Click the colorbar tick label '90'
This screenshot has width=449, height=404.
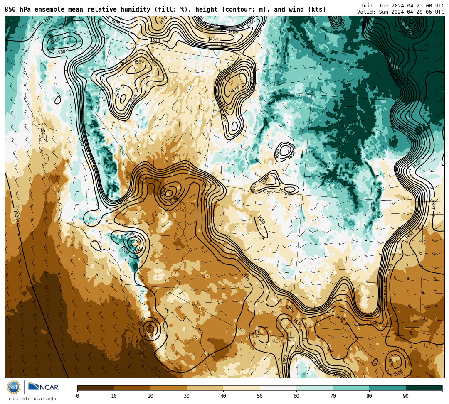click(x=406, y=396)
